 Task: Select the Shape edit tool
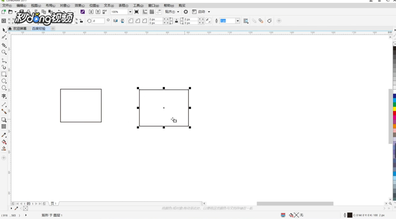(x=4, y=37)
